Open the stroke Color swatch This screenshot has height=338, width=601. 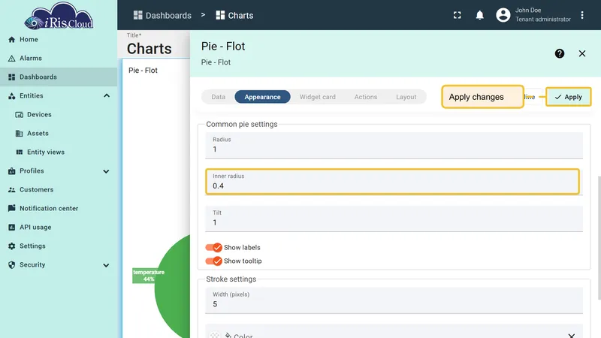tap(215, 335)
